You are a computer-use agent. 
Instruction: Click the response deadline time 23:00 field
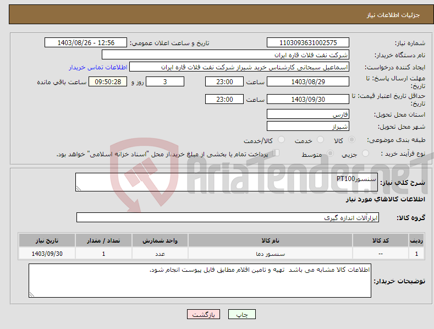[224, 81]
